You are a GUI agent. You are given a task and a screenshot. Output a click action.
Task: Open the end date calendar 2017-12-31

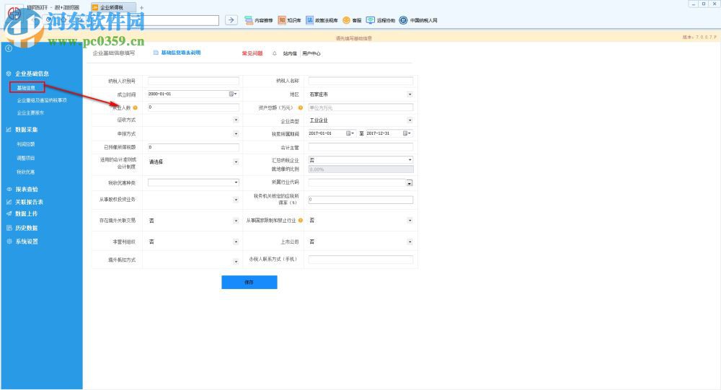pyautogui.click(x=407, y=133)
